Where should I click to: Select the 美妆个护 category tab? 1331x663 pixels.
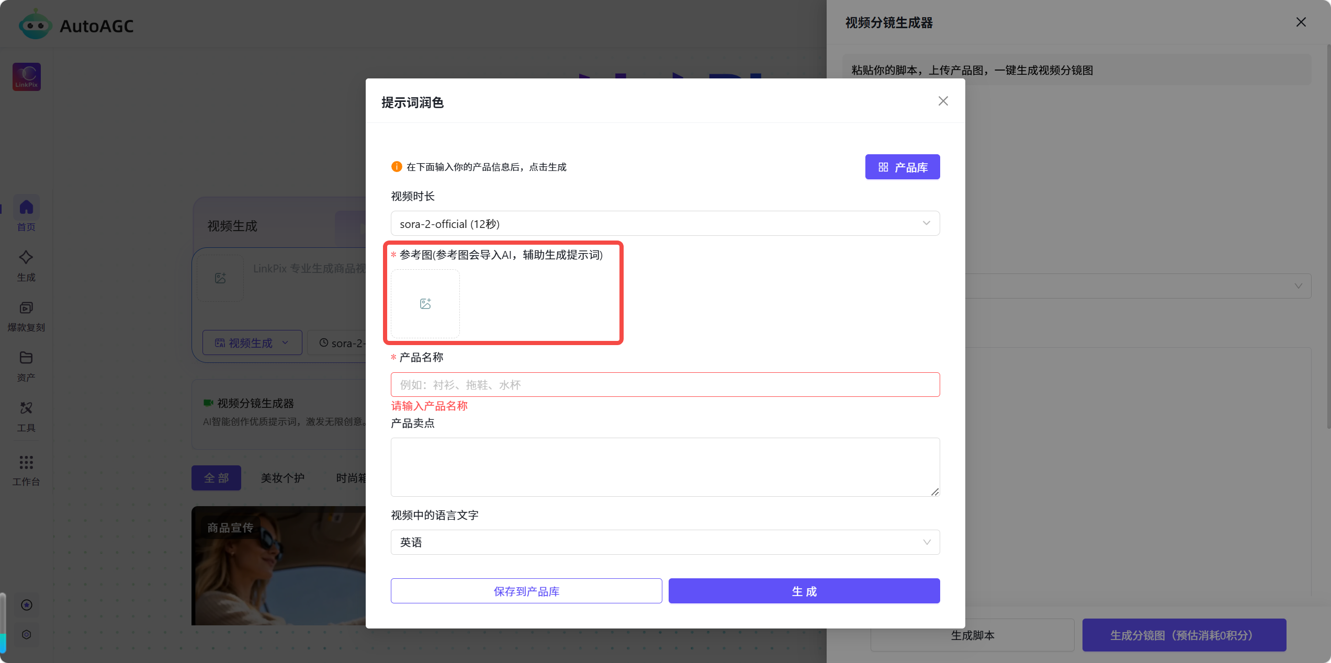pyautogui.click(x=283, y=477)
